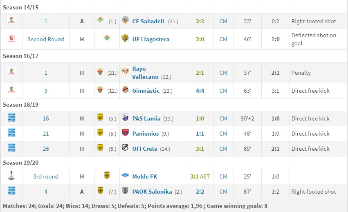
Task: Click PAS Lamia team crest
Action: (x=125, y=117)
